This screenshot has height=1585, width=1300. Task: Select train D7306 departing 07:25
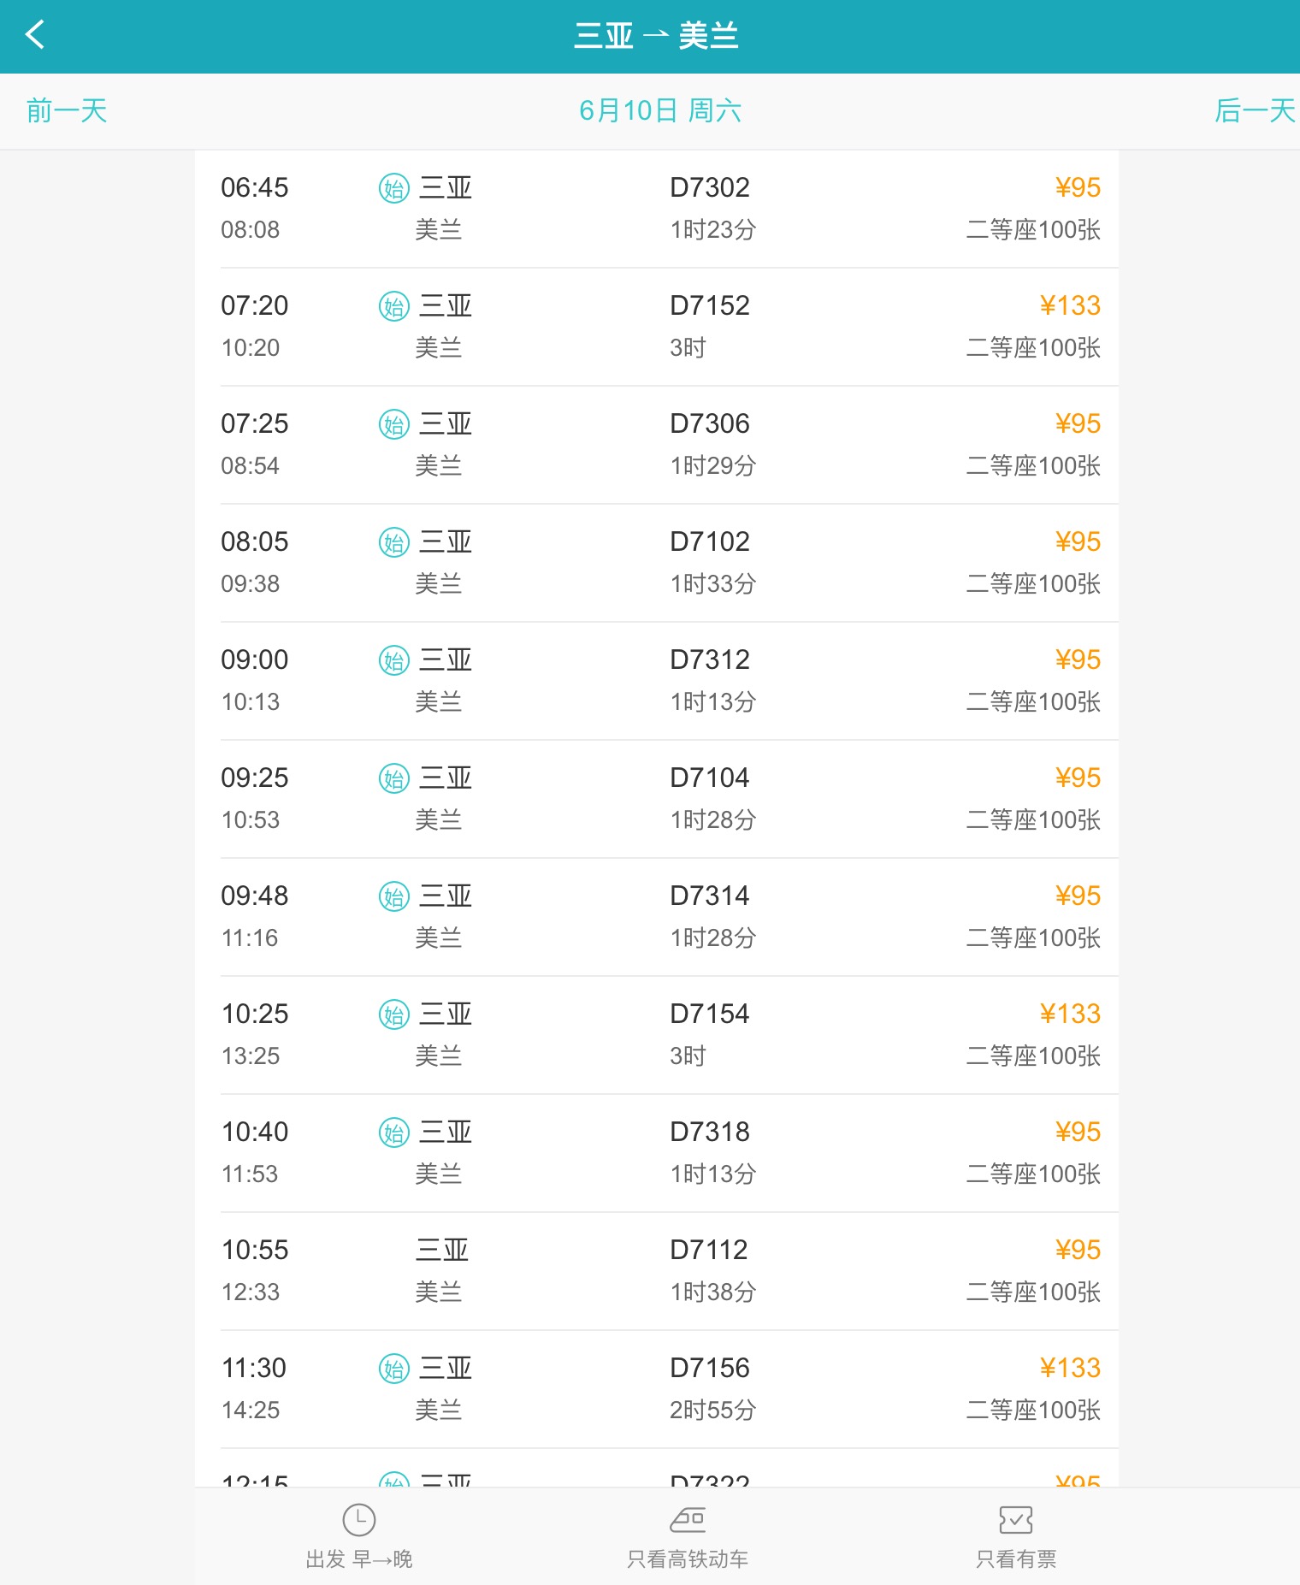click(x=656, y=445)
